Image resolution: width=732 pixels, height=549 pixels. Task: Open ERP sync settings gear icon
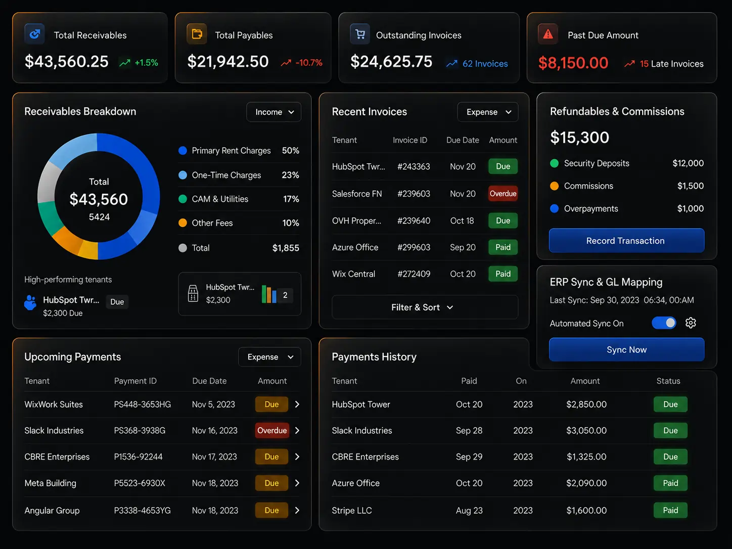click(x=691, y=323)
